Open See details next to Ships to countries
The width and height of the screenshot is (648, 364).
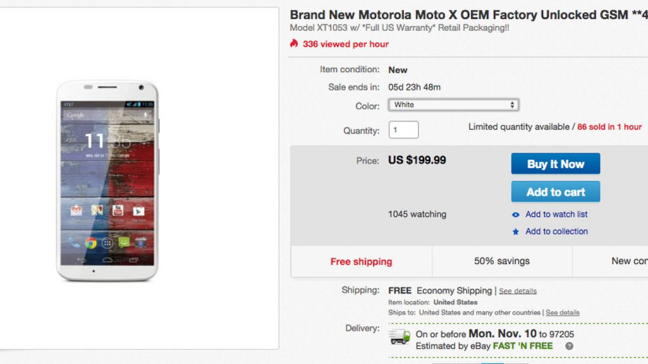click(x=562, y=313)
